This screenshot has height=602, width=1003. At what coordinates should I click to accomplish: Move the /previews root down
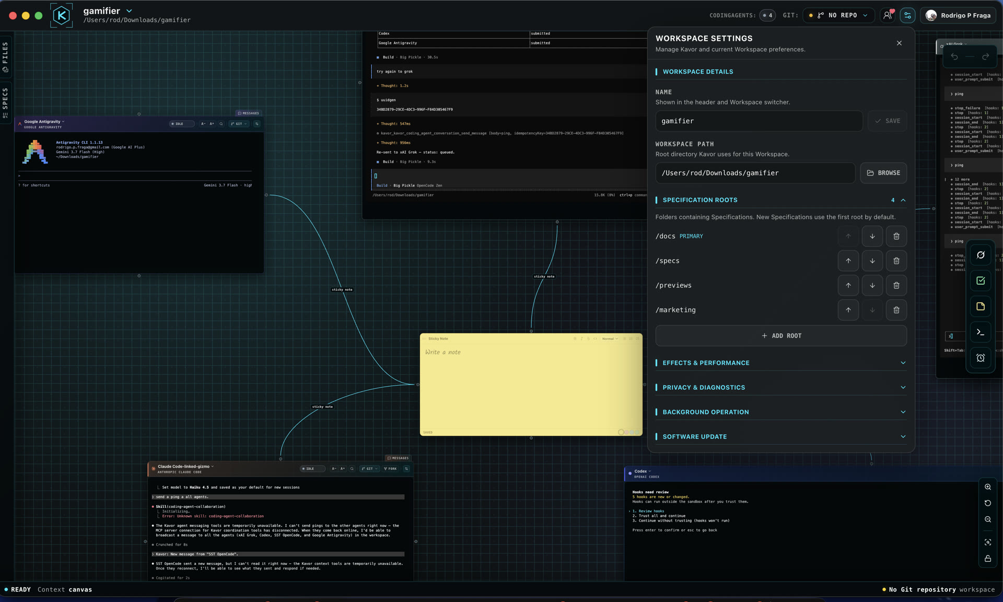pos(872,285)
